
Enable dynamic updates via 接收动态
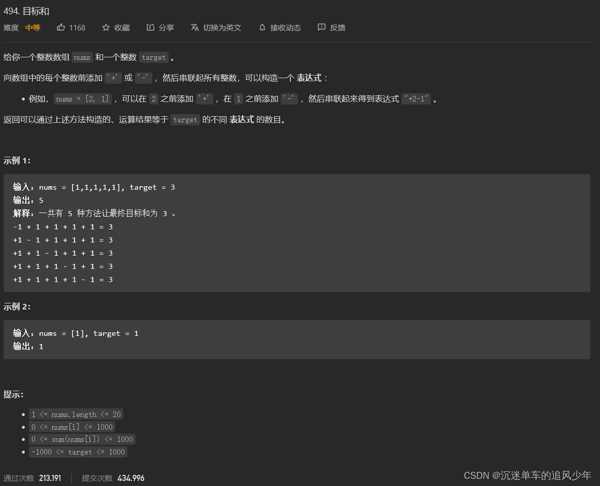click(280, 28)
